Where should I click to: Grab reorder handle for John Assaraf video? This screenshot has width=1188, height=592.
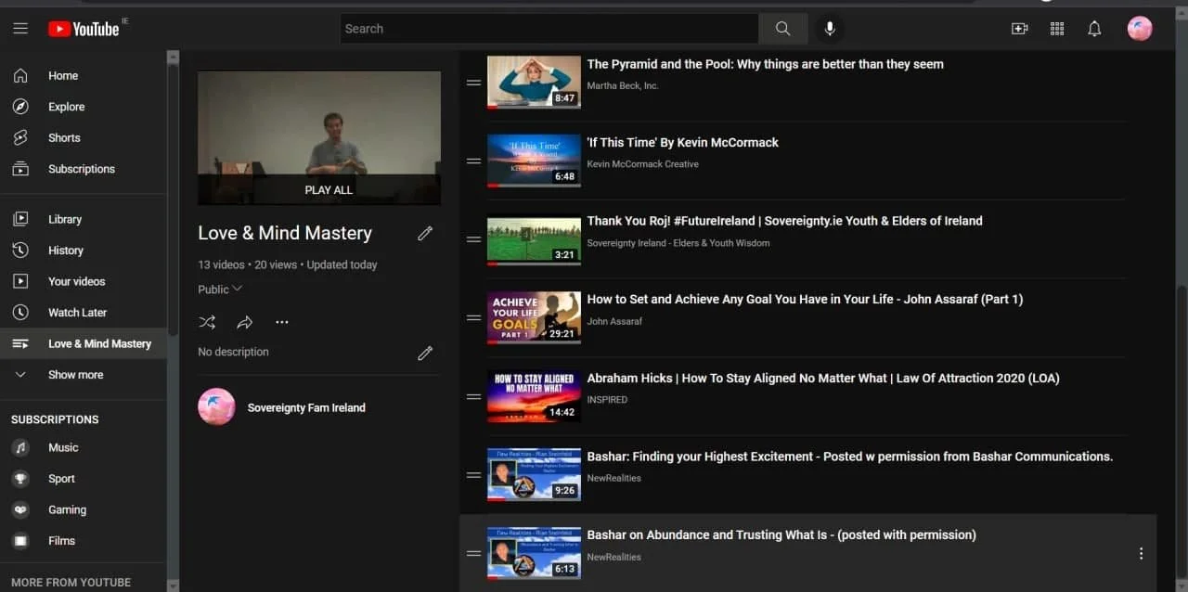point(473,317)
